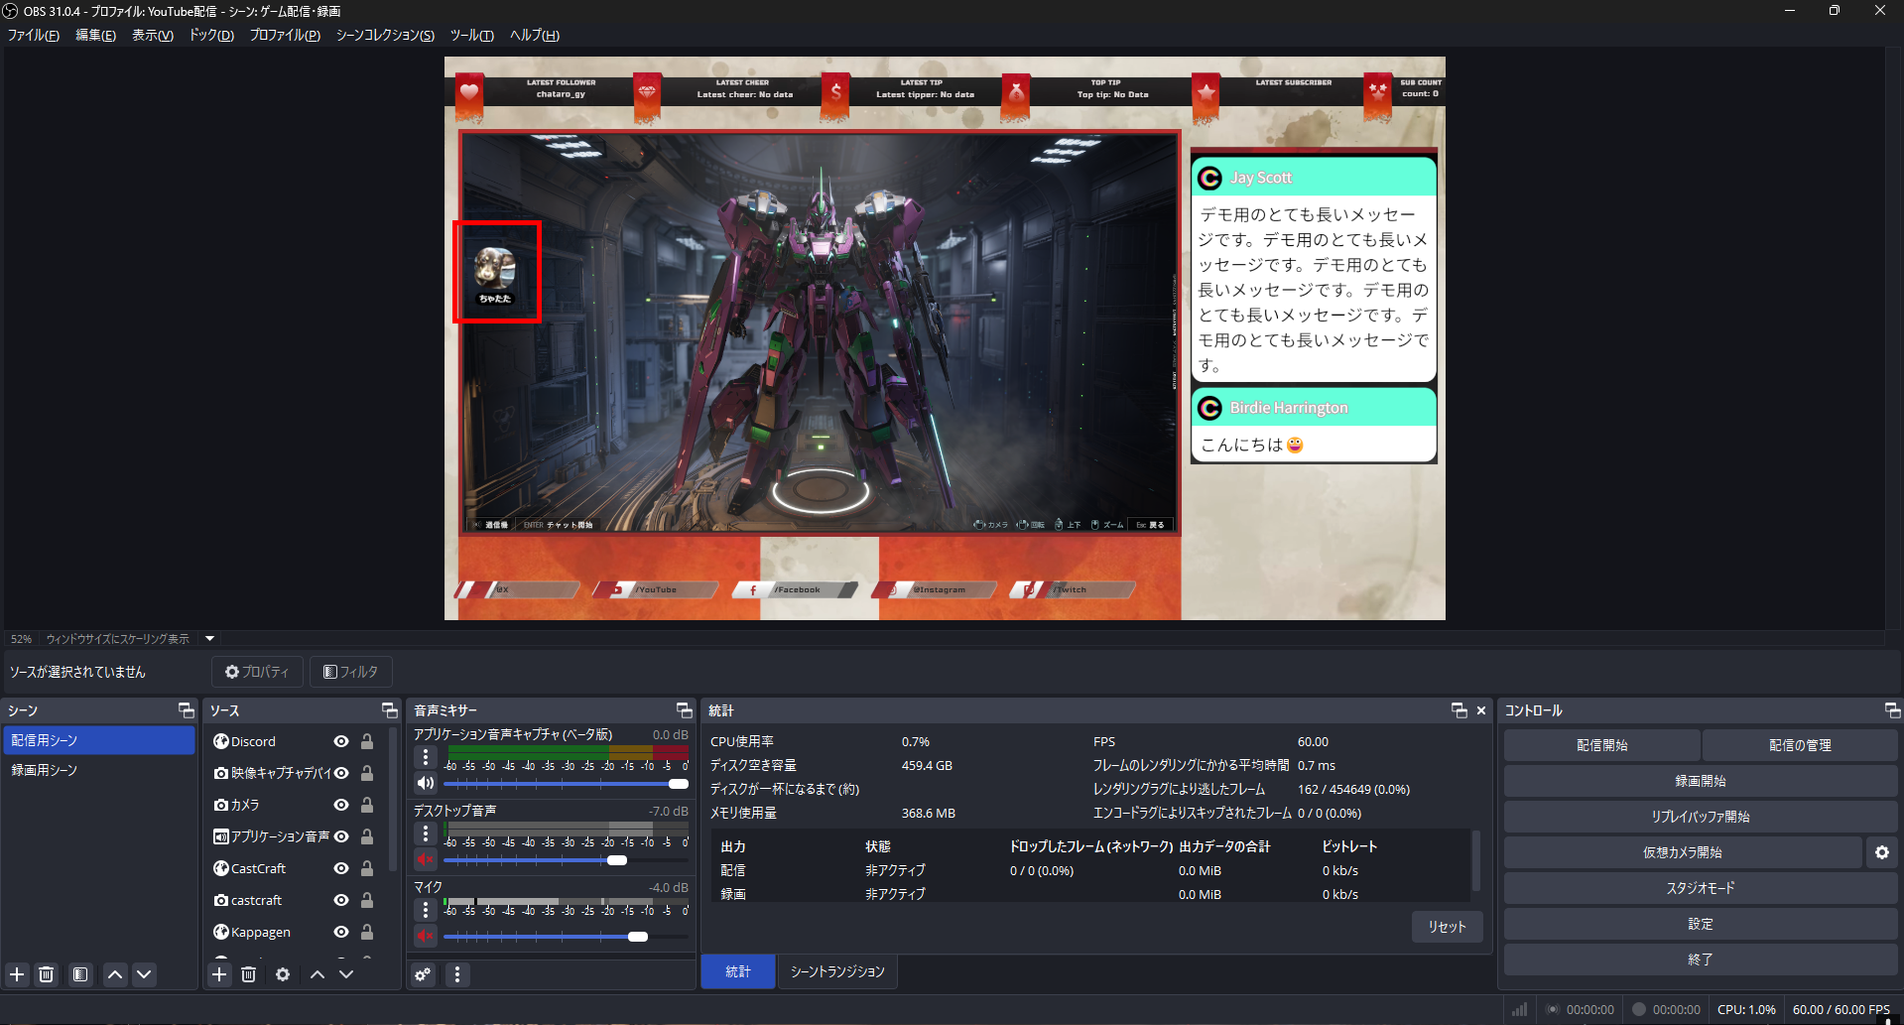Hide the CastCraft source

[x=341, y=868]
